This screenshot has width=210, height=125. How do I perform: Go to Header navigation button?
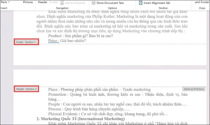(42, 2)
